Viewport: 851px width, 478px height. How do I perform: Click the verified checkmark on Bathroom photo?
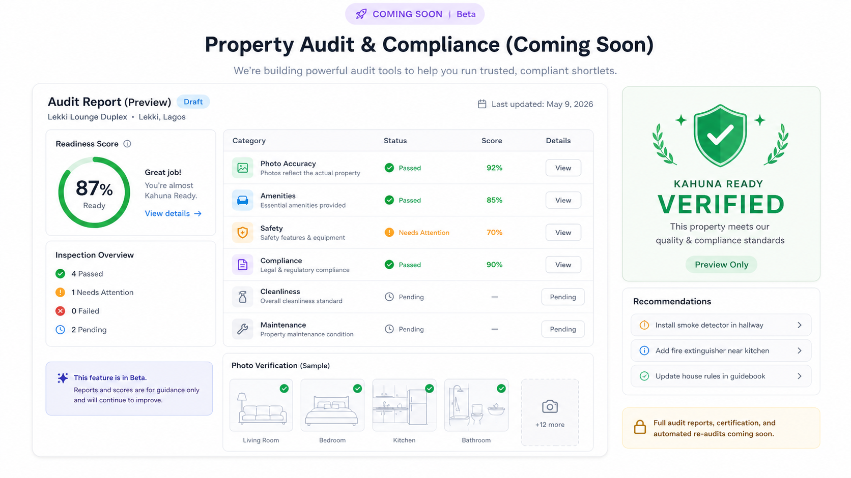[x=501, y=389]
